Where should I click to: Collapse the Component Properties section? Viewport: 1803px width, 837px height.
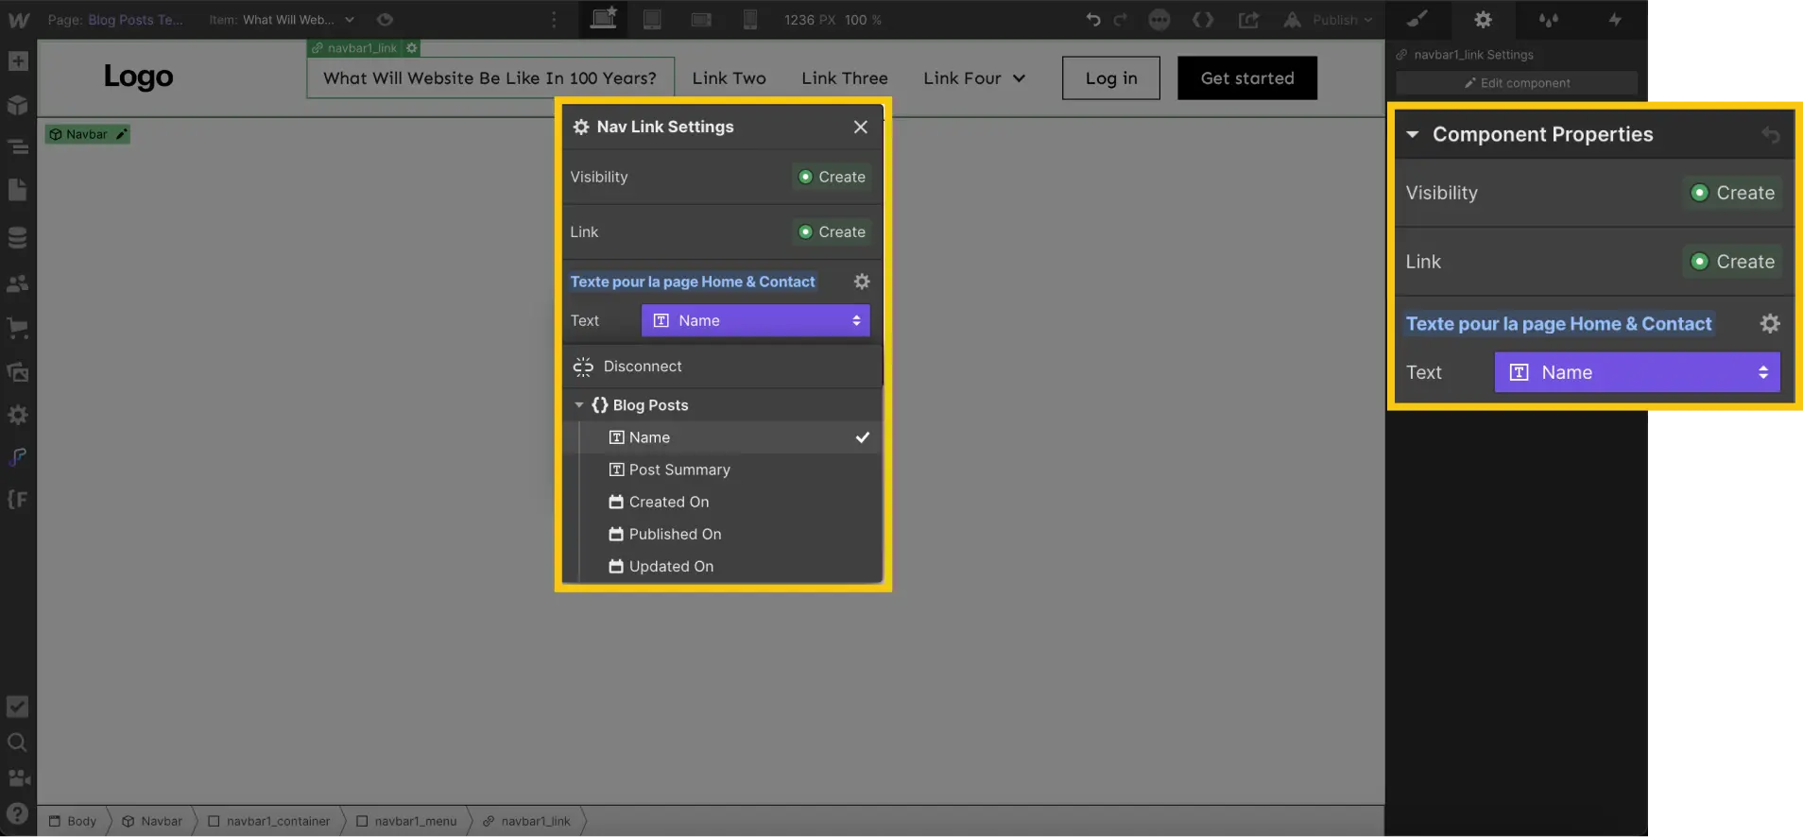tap(1413, 135)
